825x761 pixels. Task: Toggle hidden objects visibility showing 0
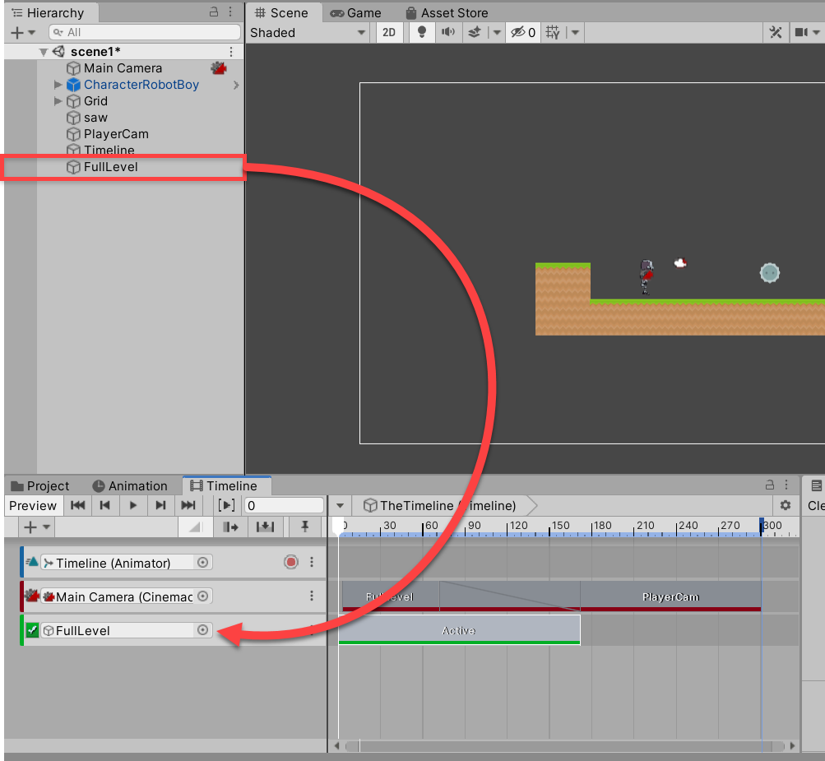[523, 33]
